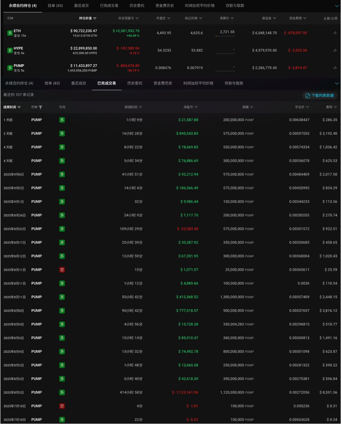The height and width of the screenshot is (424, 341).
Task: Click the 下载列表数据 download button
Action: [x=320, y=95]
